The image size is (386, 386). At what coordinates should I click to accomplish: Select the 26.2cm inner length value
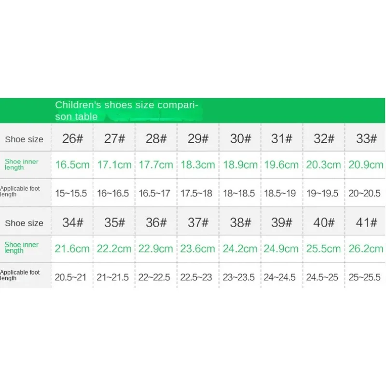click(x=366, y=248)
